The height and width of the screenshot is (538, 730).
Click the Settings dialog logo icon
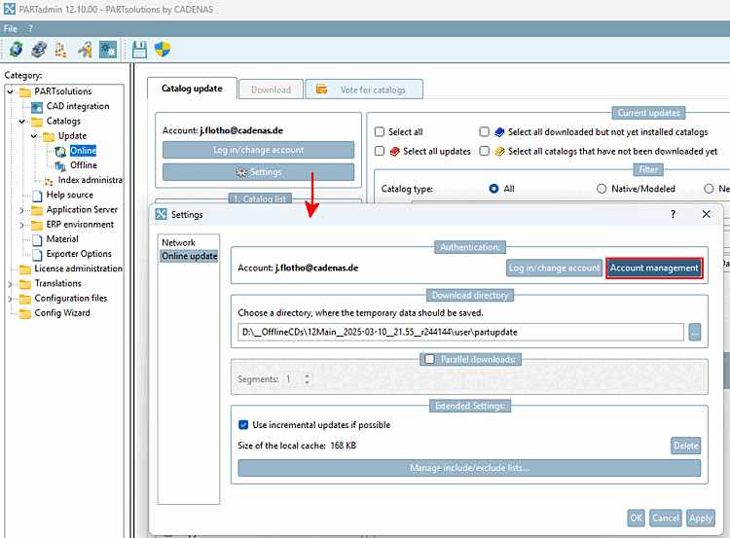pos(161,214)
